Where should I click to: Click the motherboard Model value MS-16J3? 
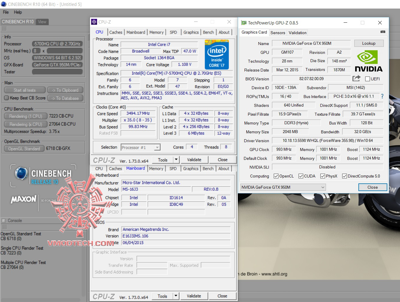point(156,189)
